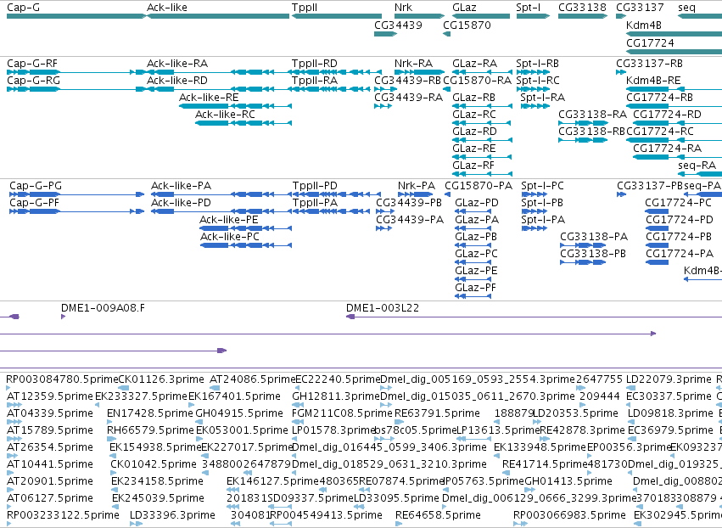
Task: Select the Cap-G gene feature
Action: tap(76, 16)
